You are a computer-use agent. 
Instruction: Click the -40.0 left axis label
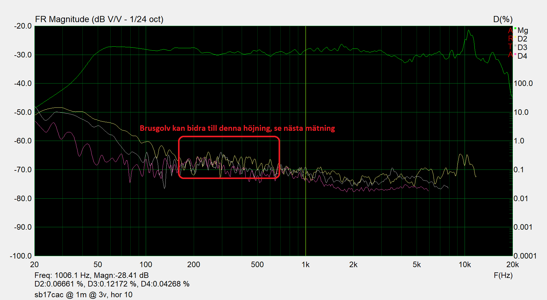click(23, 84)
